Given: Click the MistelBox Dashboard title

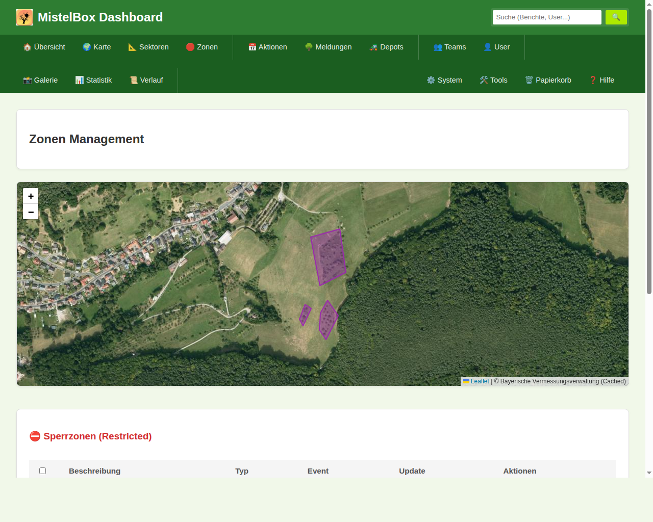Looking at the screenshot, I should [100, 17].
